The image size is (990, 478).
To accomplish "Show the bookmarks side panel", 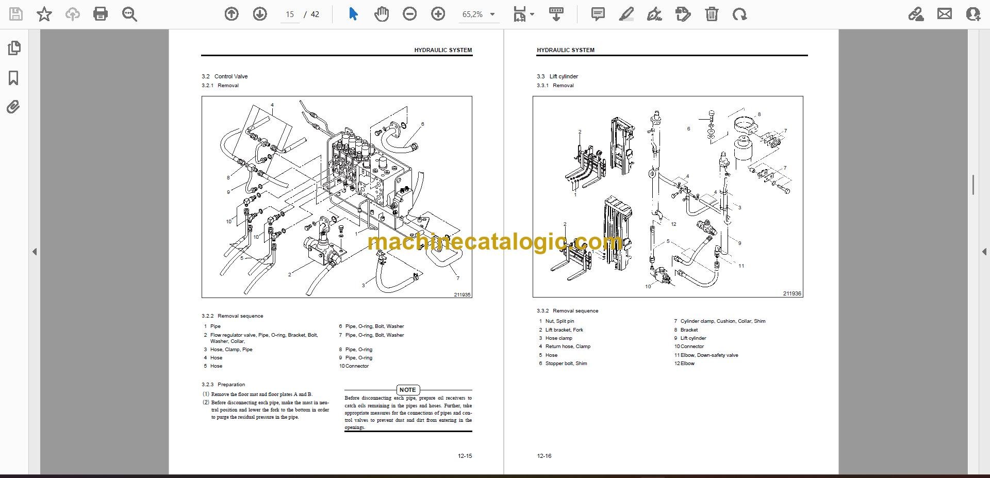I will pyautogui.click(x=14, y=78).
